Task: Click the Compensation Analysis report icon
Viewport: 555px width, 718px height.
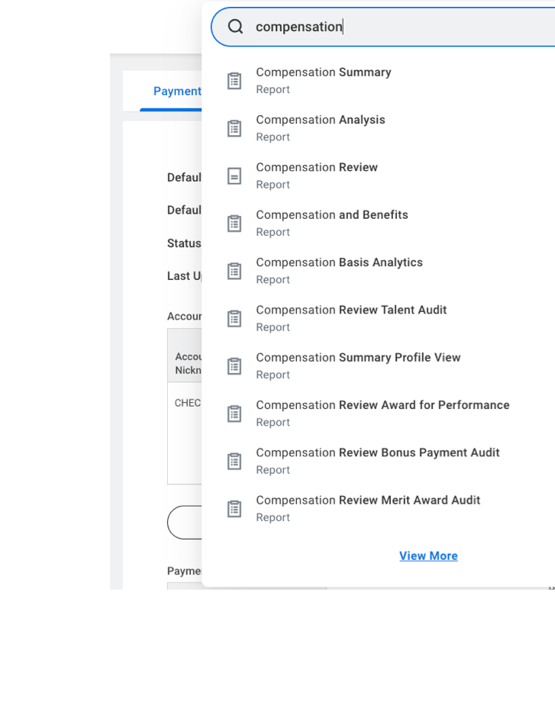Action: point(234,128)
